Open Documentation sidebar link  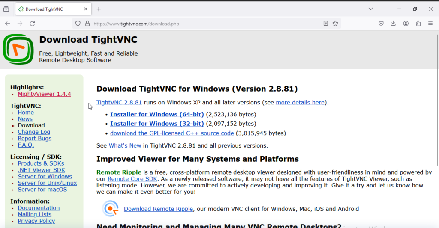(39, 208)
